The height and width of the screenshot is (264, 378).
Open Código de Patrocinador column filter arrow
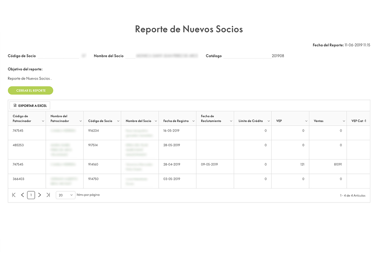tap(43, 121)
